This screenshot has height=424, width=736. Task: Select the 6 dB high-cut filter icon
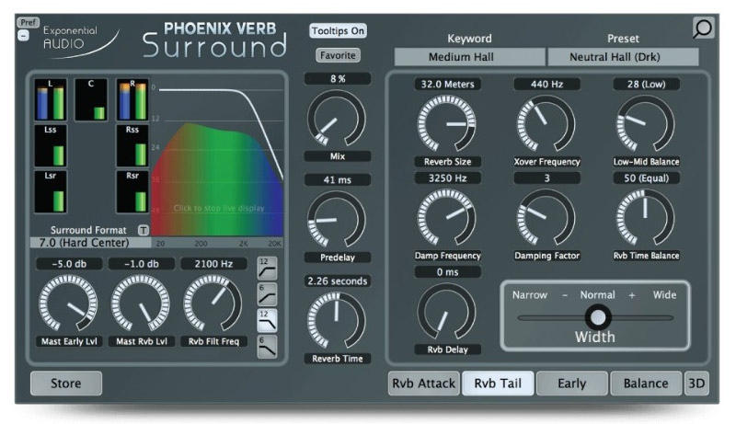267,347
